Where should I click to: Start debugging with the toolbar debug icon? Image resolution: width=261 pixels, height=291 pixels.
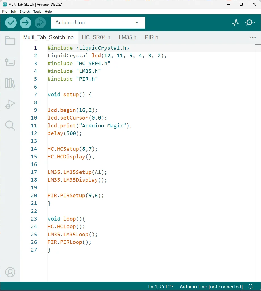click(x=40, y=23)
